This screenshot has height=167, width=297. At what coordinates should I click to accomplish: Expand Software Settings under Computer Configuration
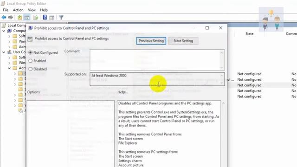[x=9, y=36]
